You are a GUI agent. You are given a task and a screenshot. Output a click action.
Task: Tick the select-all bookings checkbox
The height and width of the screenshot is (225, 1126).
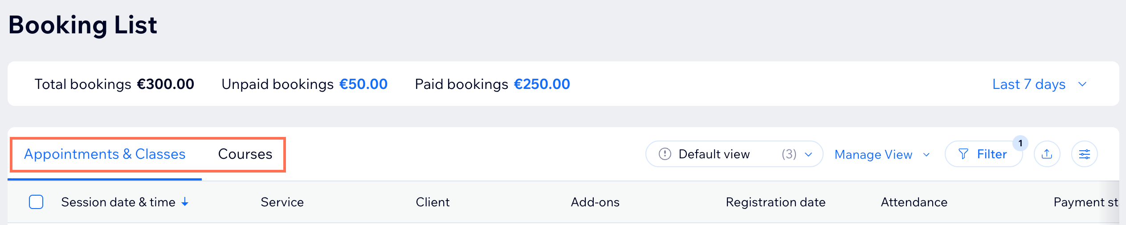36,202
